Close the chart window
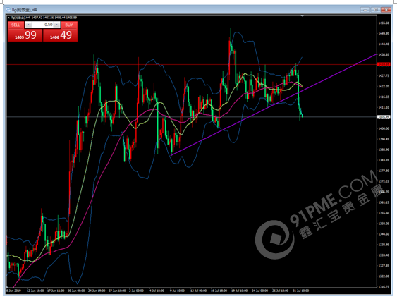397x299 pixels. 386,10
